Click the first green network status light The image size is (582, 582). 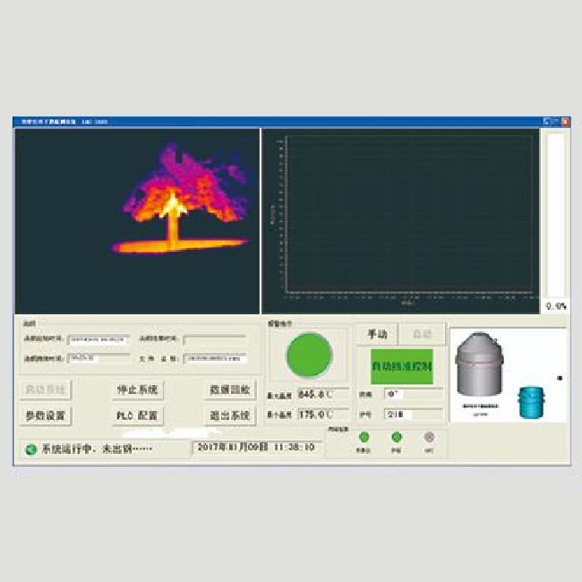point(364,437)
